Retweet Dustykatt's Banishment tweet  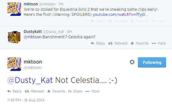tap(118, 43)
